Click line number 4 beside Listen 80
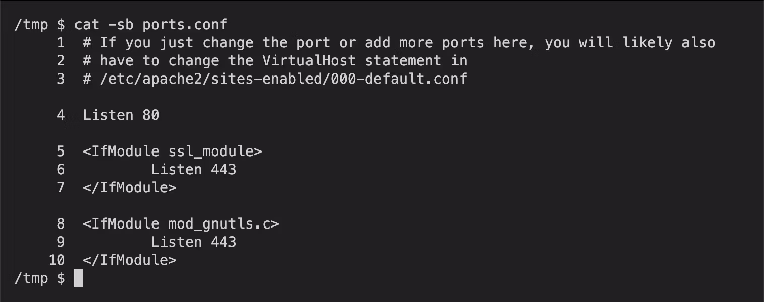 click(61, 115)
